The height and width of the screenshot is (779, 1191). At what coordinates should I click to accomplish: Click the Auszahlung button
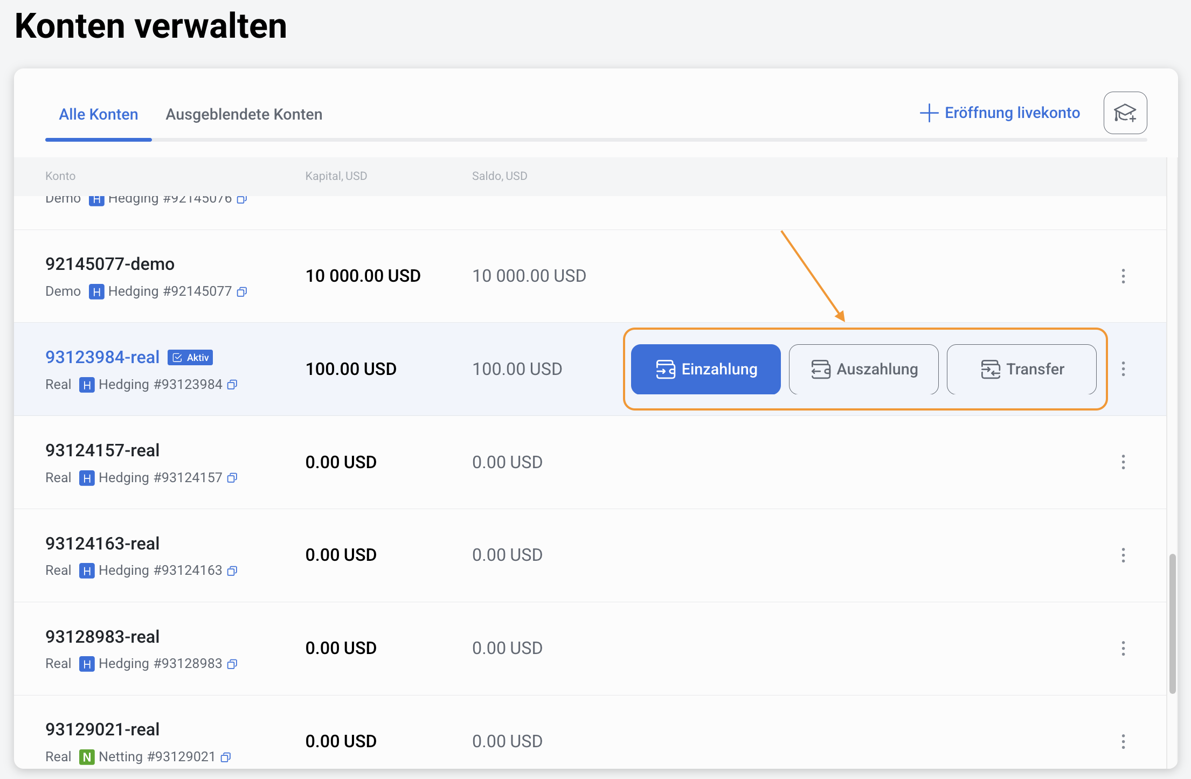click(863, 370)
